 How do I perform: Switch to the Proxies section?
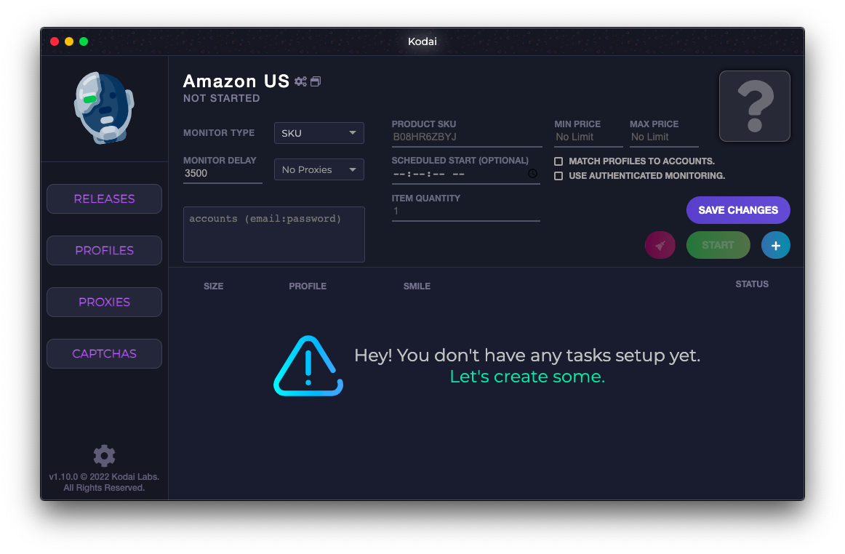[x=104, y=302]
